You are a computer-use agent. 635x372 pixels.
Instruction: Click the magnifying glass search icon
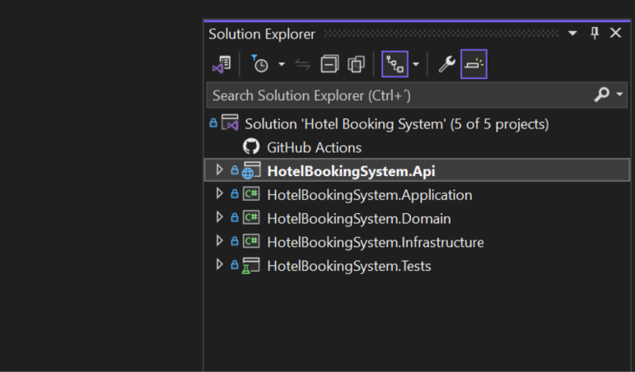tap(601, 95)
